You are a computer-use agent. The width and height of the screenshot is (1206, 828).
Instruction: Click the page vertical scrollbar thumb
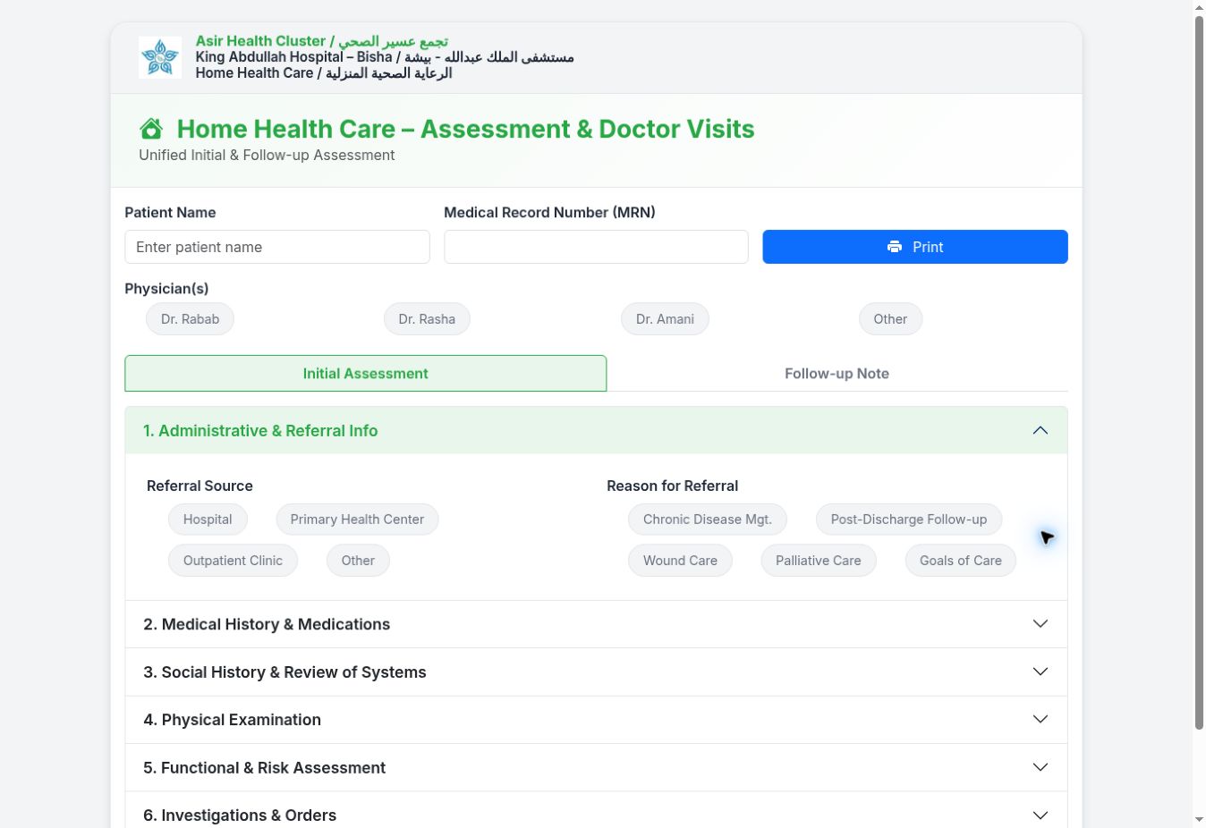coord(1199,373)
